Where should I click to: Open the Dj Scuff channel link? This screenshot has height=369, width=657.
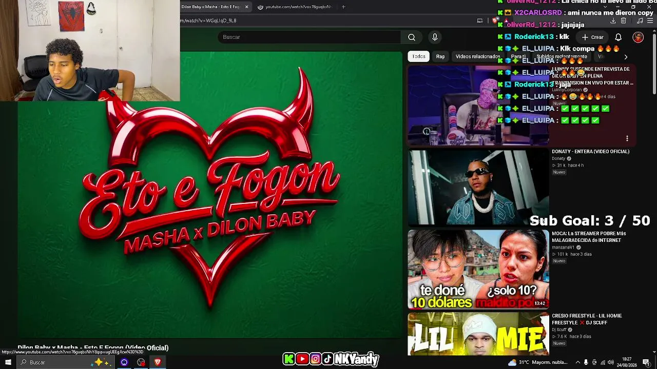click(559, 330)
